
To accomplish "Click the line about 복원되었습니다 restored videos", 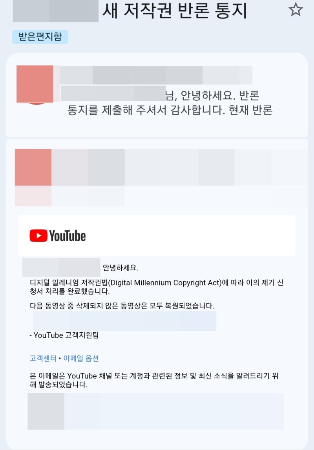I will (x=122, y=306).
